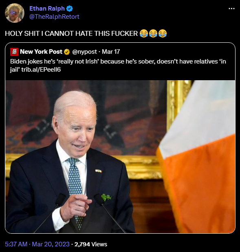Click the New York Post logo avatar
This screenshot has width=240, height=252.
point(14,52)
